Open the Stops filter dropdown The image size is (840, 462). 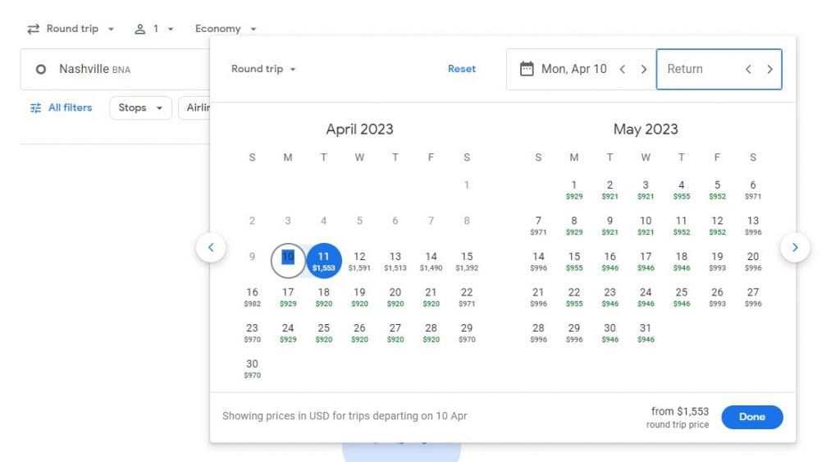(x=140, y=107)
